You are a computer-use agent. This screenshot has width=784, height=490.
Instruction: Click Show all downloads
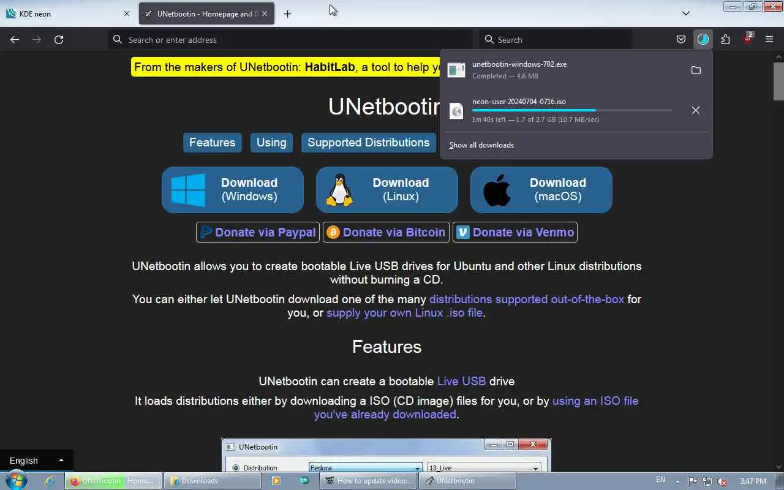pos(481,145)
